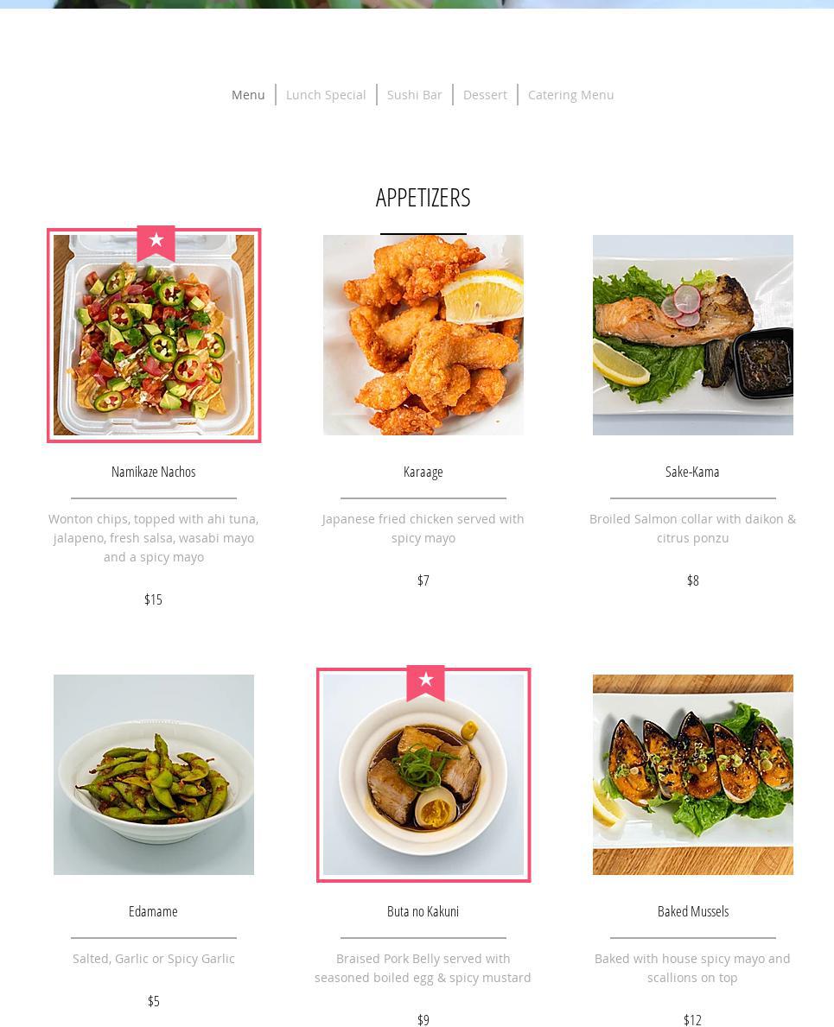Click the star ribbon on Buta no Kakuni
This screenshot has height=1027, width=834.
pos(425,683)
